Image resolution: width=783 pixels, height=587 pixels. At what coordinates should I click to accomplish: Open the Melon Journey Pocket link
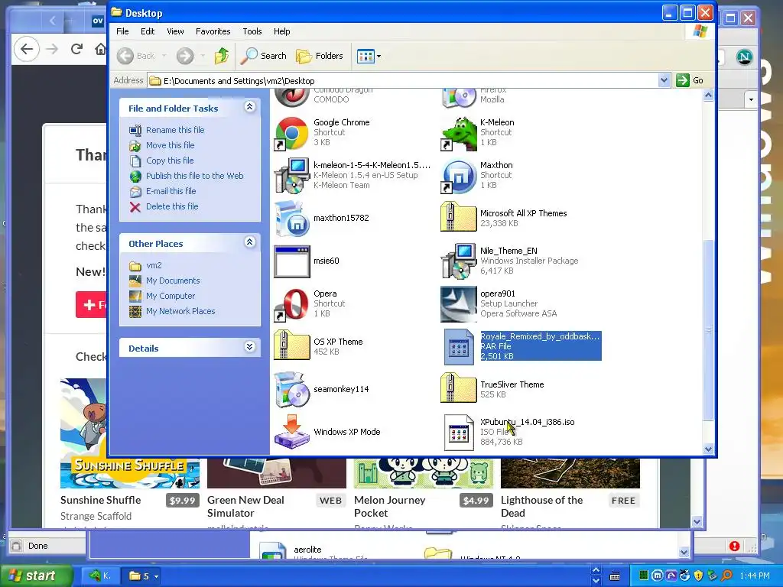point(389,507)
